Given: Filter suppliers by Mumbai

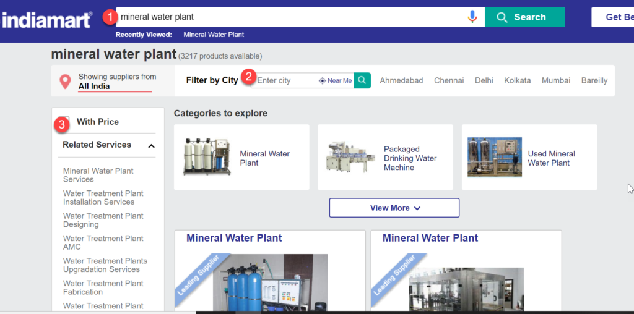Looking at the screenshot, I should [556, 81].
